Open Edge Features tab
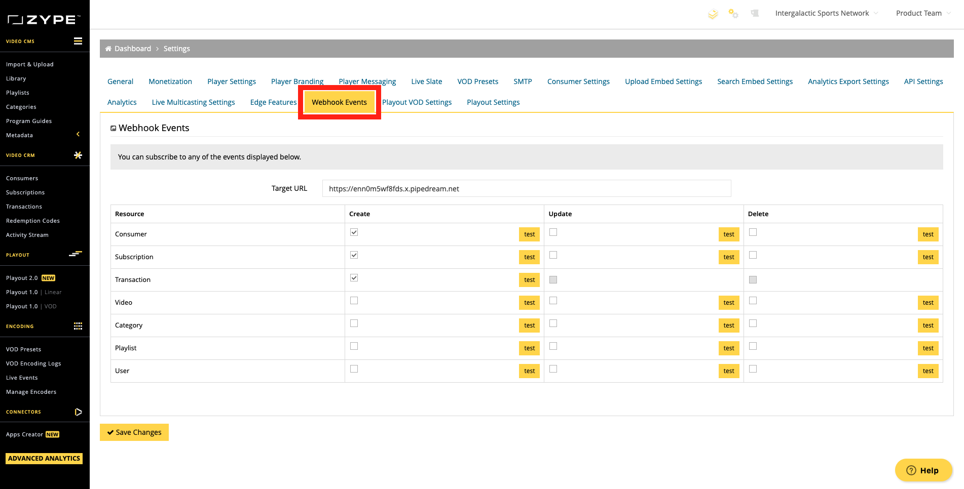Viewport: 964px width, 489px height. coord(273,102)
